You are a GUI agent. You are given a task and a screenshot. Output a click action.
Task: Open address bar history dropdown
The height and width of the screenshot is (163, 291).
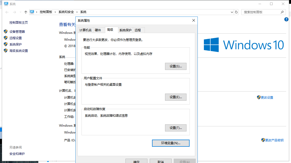pos(232,12)
